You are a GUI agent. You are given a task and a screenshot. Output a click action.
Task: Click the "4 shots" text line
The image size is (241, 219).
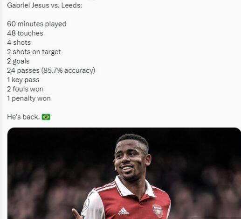19,42
